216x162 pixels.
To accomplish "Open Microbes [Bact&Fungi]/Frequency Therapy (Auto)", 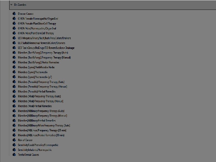I will (43, 52).
